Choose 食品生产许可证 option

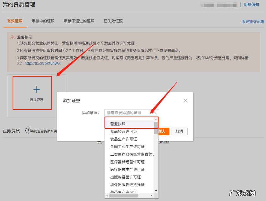coord(123,139)
